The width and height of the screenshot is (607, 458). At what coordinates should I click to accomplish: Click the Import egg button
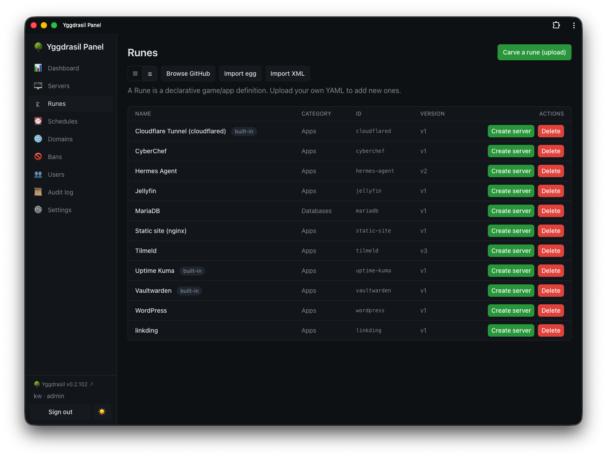coord(240,74)
